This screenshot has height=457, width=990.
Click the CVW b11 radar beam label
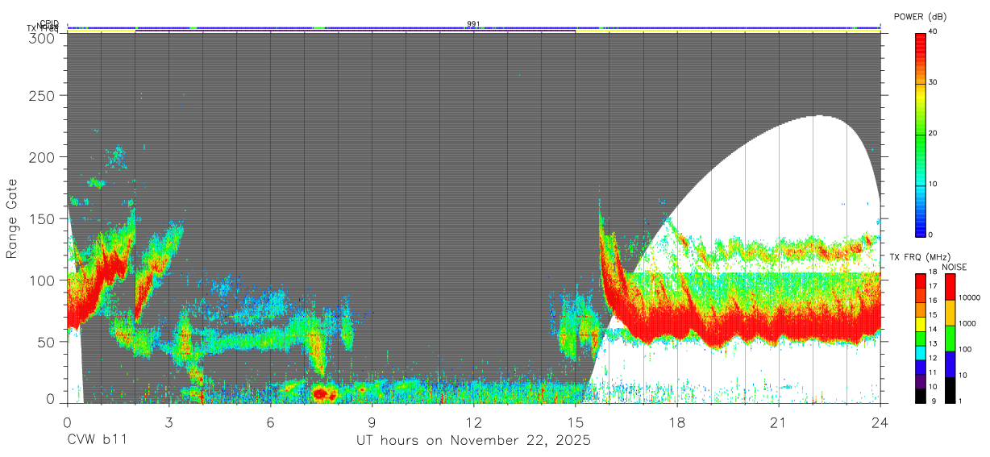[97, 441]
